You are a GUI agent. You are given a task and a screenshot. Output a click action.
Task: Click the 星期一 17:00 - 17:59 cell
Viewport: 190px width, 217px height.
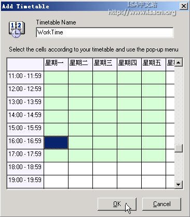[x=56, y=156]
